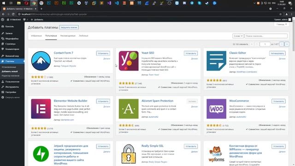This screenshot has width=295, height=166.
Task: Open Skype from the taskbar
Action: click(200, 3)
